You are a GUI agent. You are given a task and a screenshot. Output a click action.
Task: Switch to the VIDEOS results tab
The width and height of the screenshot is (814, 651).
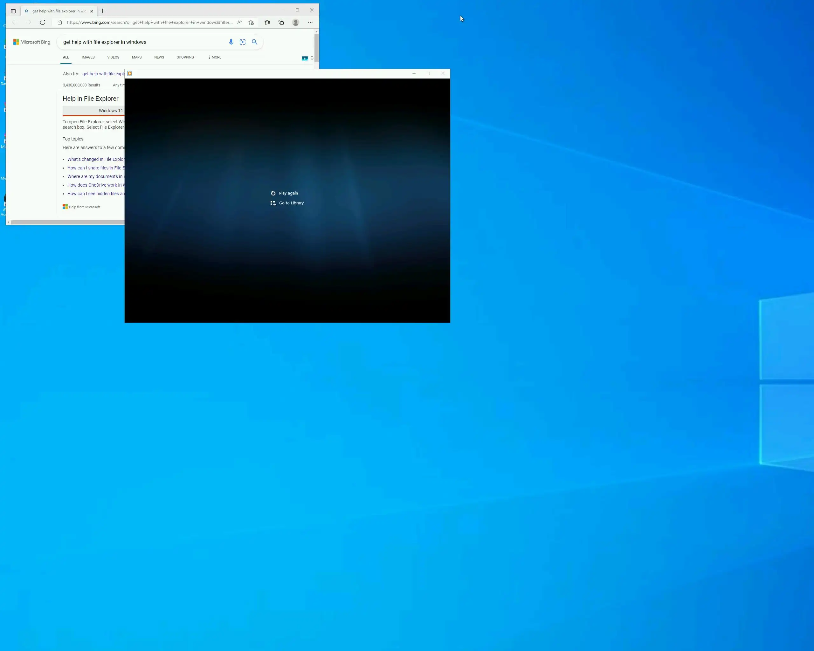113,57
